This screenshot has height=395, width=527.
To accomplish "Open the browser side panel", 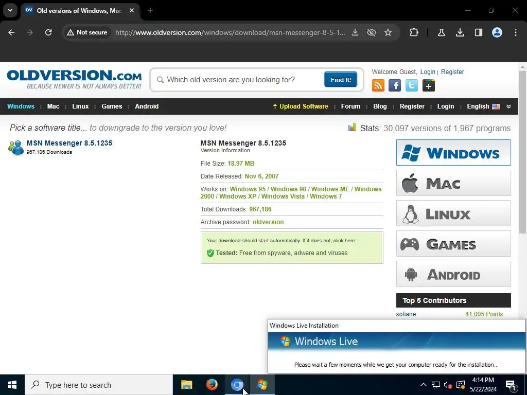I will coord(479,32).
